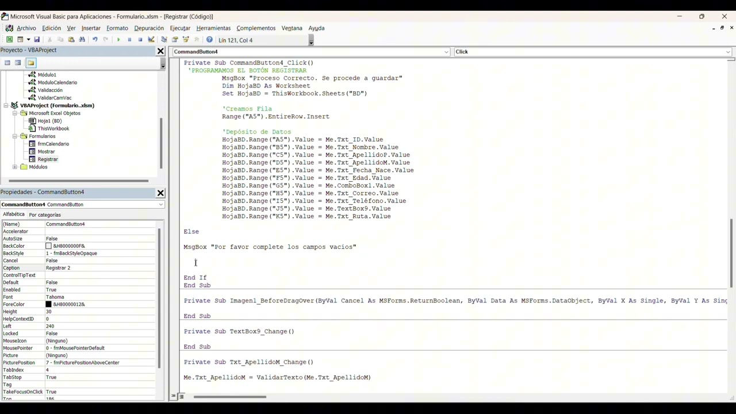Select ValidarCamVac module in tree

[55, 98]
